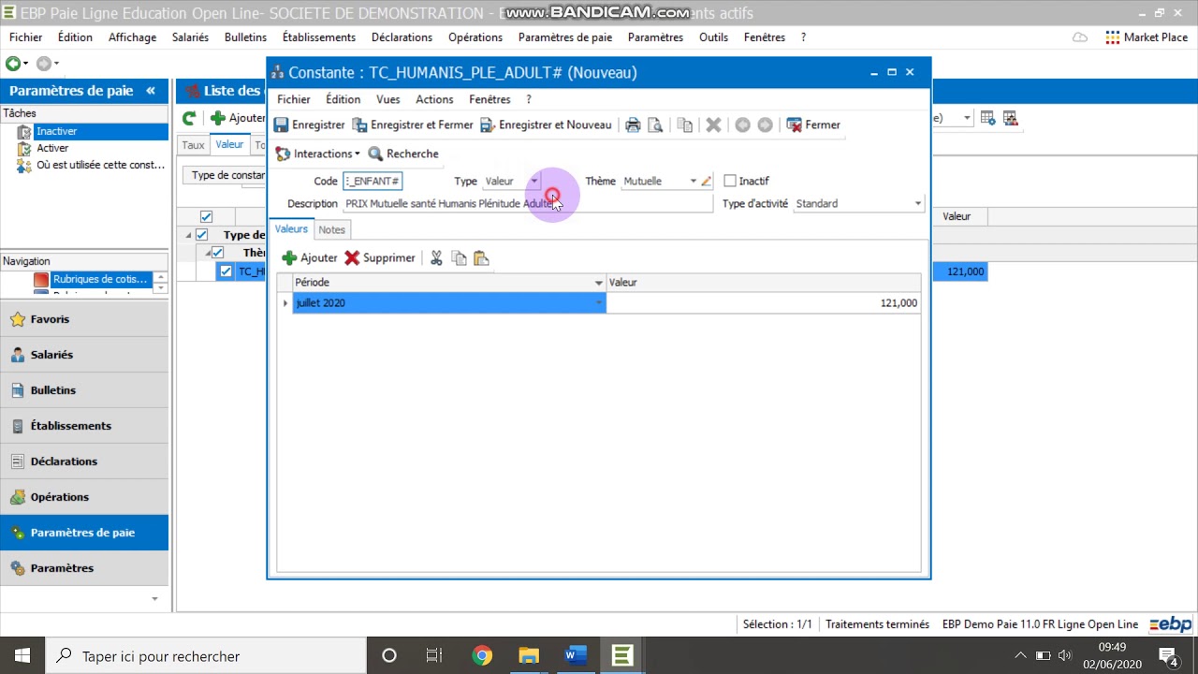1198x674 pixels.
Task: Go to the next record arrow
Action: click(x=765, y=125)
